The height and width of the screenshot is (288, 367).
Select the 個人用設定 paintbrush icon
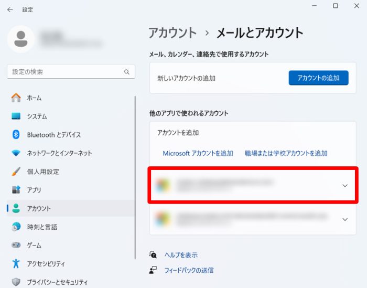coord(16,172)
